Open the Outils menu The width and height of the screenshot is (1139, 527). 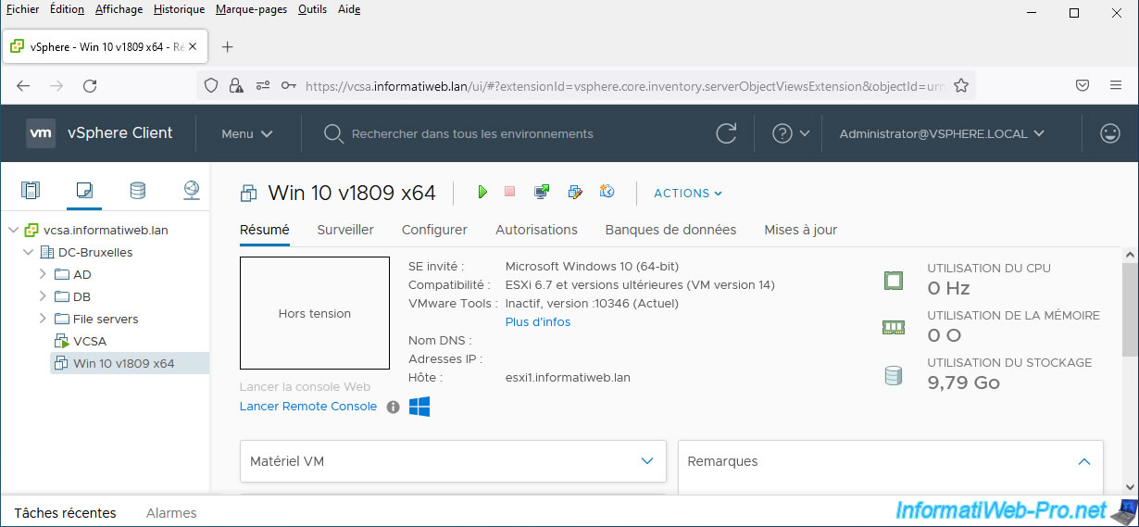point(313,9)
